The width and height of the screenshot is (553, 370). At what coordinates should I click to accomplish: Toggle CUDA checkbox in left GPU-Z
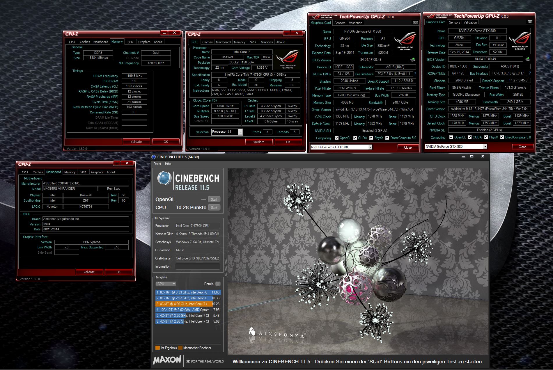(x=355, y=138)
